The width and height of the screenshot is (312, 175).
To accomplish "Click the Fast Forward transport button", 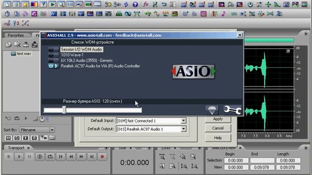I will click(81, 157).
